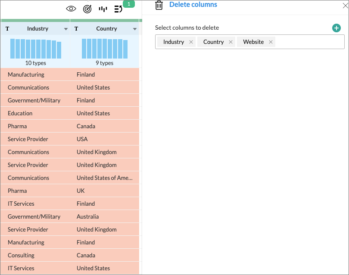Click the text type icon of Country column

[x=76, y=29]
